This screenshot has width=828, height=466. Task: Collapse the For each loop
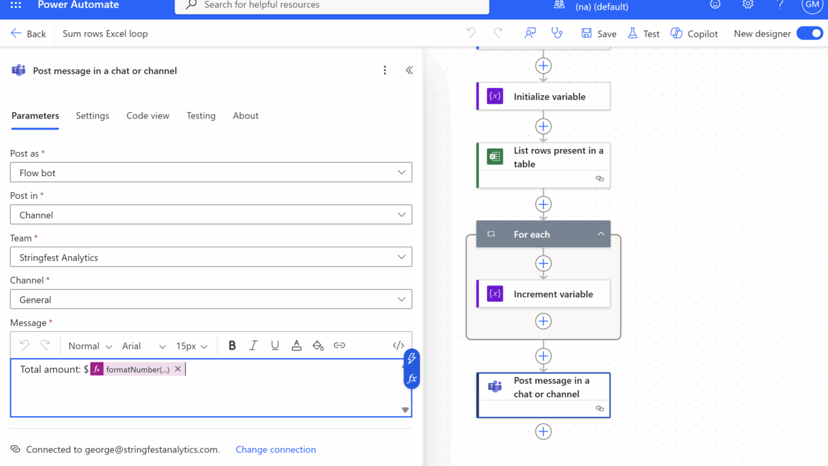click(x=601, y=234)
